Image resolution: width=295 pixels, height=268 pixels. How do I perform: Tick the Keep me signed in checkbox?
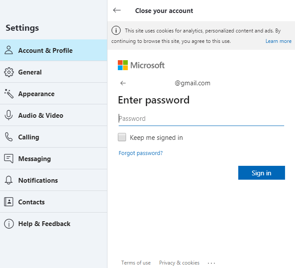[x=122, y=137]
